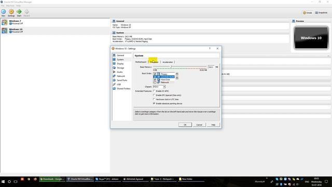Open the Serial Ports settings category
The height and width of the screenshot is (187, 332).
[x=122, y=81]
